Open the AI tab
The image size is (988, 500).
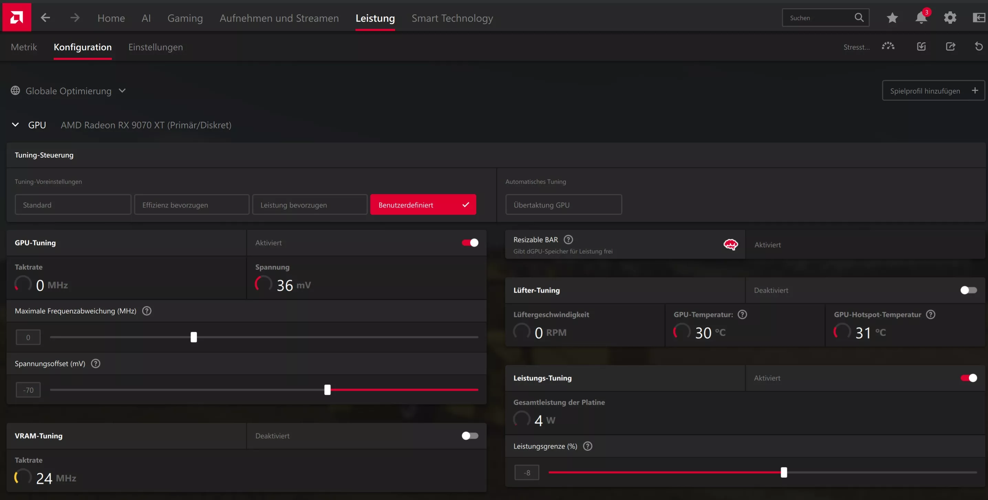pos(146,18)
